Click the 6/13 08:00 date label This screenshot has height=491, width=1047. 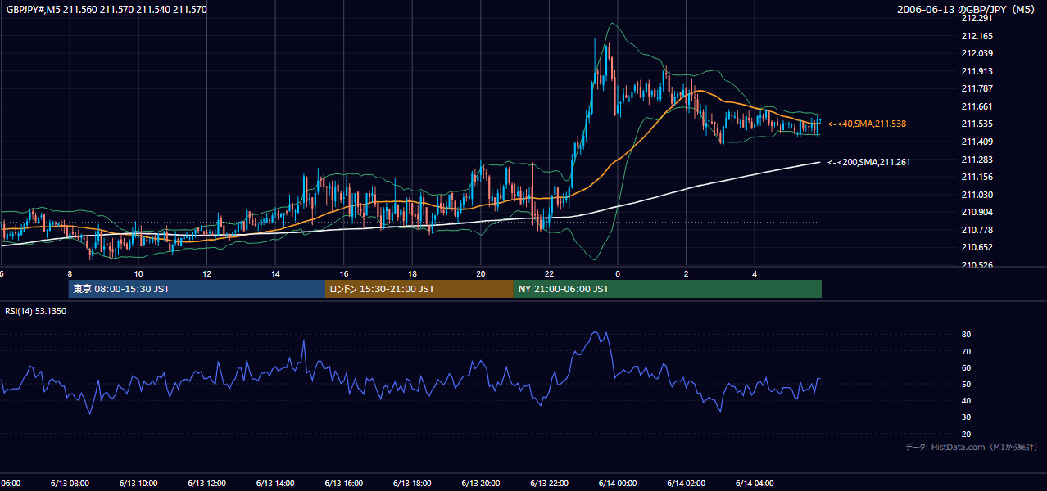70,483
